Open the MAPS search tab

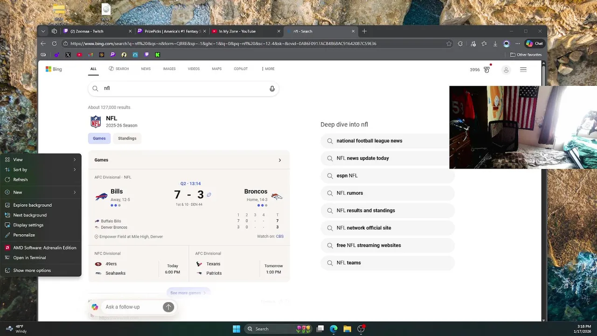217,69
